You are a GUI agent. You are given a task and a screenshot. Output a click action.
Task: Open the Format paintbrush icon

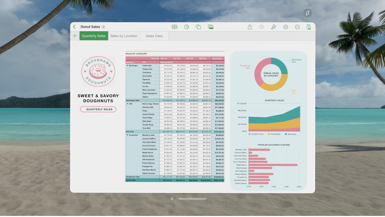274,27
